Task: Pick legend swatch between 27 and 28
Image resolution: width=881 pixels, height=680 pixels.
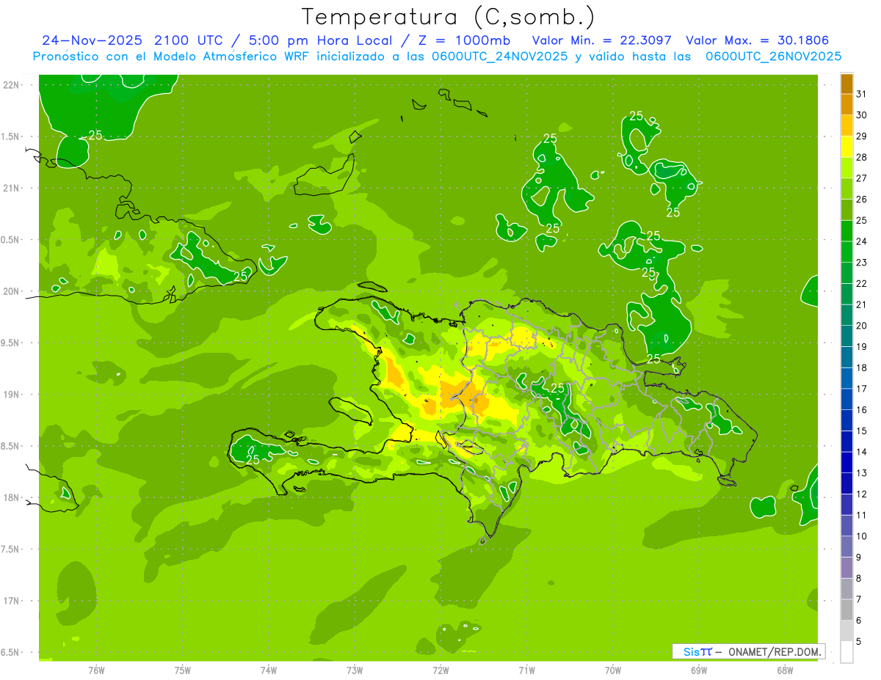Action: [846, 167]
